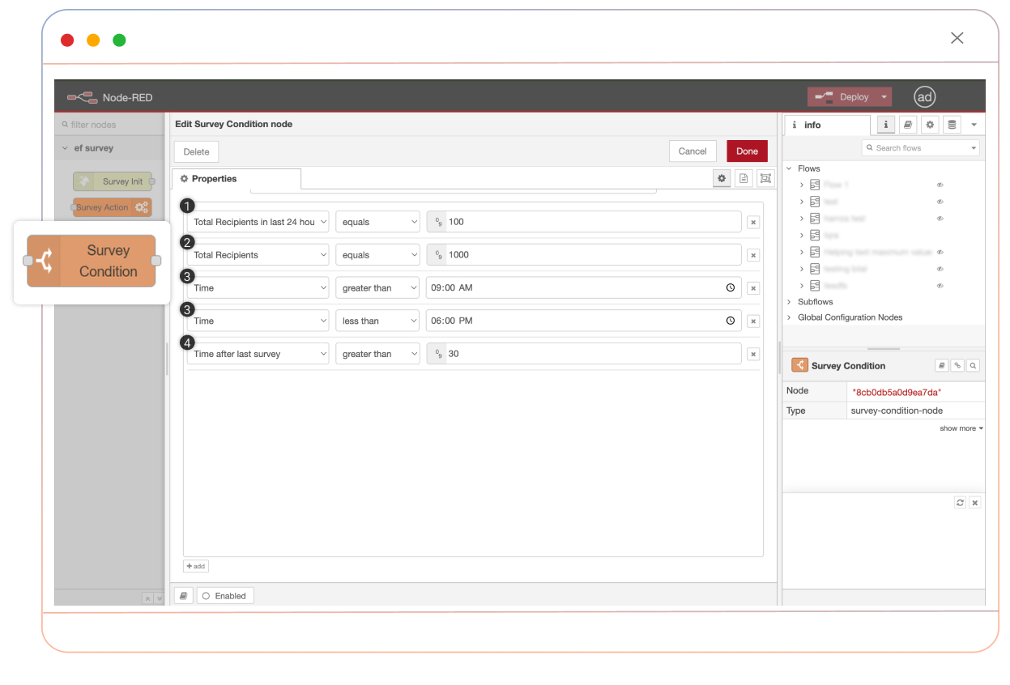
Task: Click the refresh icon in bottom sidebar panel
Action: point(960,503)
